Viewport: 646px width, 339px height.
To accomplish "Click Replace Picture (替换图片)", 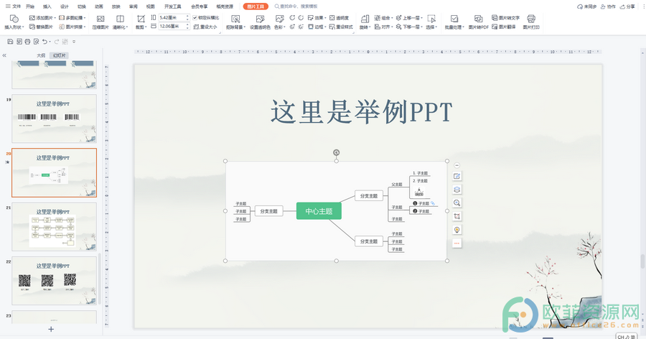I will [41, 27].
